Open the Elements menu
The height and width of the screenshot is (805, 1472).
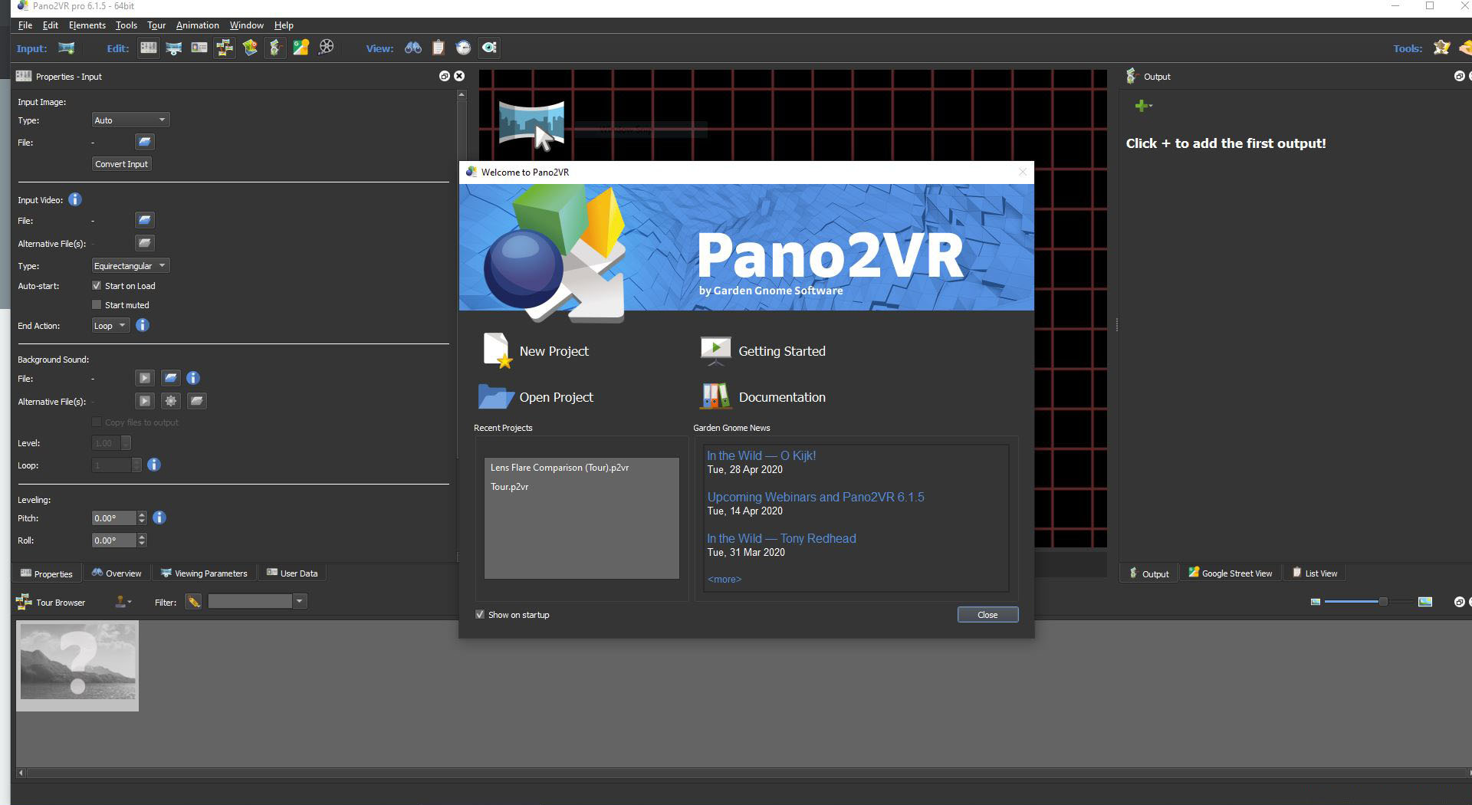point(87,25)
